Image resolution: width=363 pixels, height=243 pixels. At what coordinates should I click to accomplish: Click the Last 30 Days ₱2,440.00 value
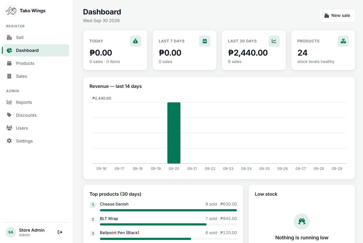click(x=248, y=53)
